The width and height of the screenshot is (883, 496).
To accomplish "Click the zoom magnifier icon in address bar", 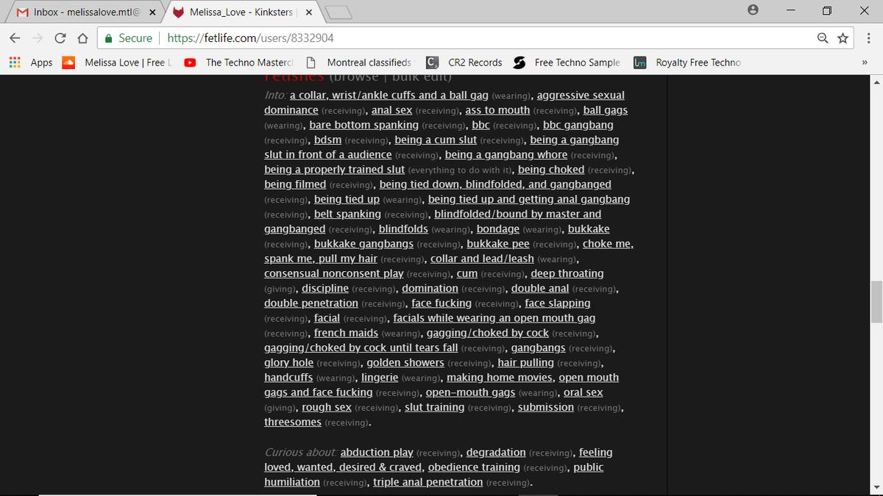I will point(822,38).
